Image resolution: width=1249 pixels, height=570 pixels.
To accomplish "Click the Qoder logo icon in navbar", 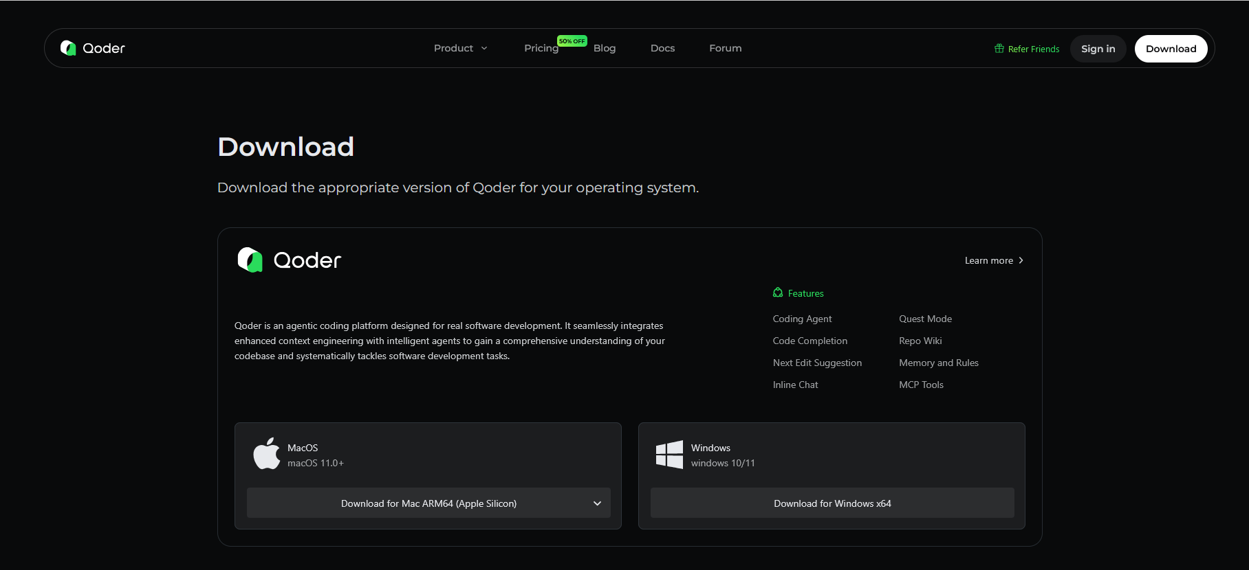I will [68, 48].
